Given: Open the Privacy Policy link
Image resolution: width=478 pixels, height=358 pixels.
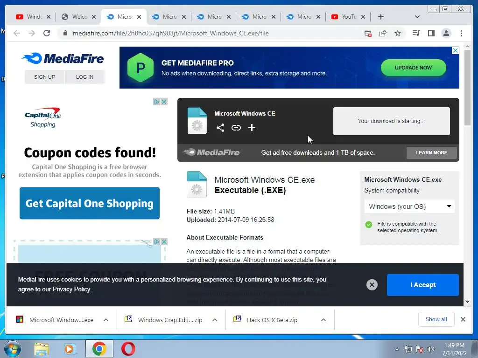Looking at the screenshot, I should coord(71,289).
